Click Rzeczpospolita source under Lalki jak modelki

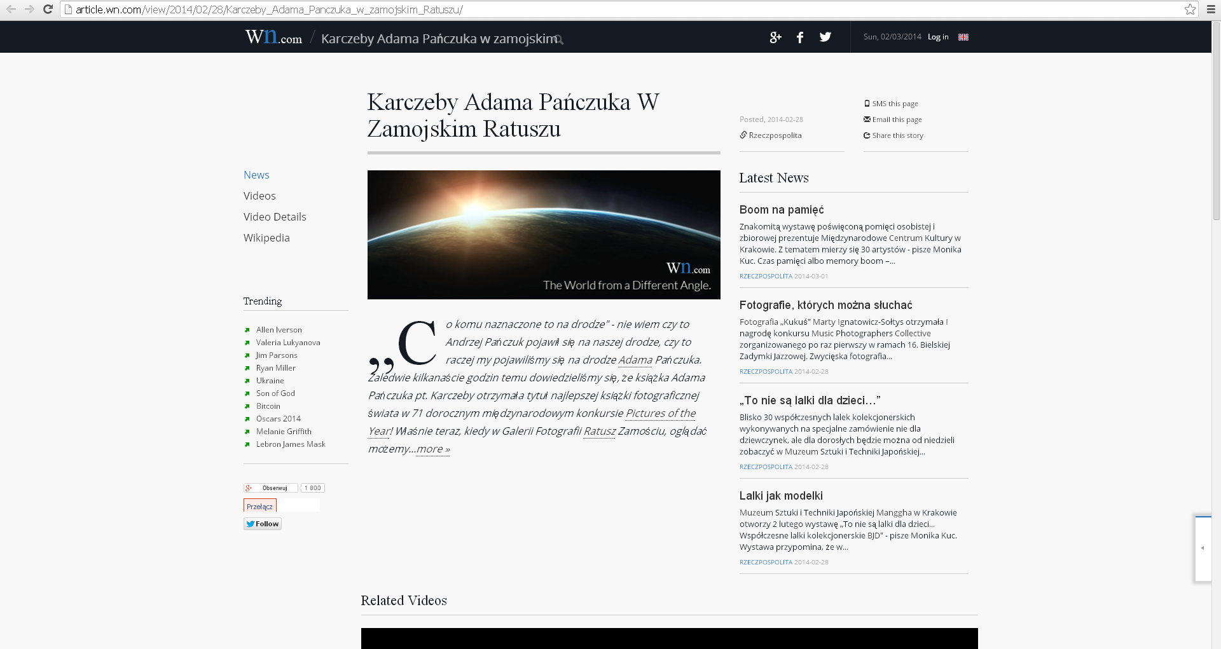[x=766, y=562]
